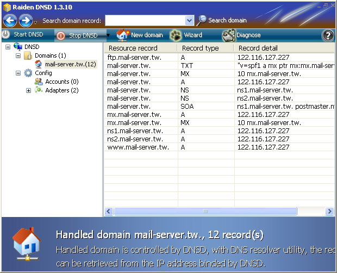Sort by the Record detail column header
The image size is (337, 273).
pyautogui.click(x=284, y=48)
